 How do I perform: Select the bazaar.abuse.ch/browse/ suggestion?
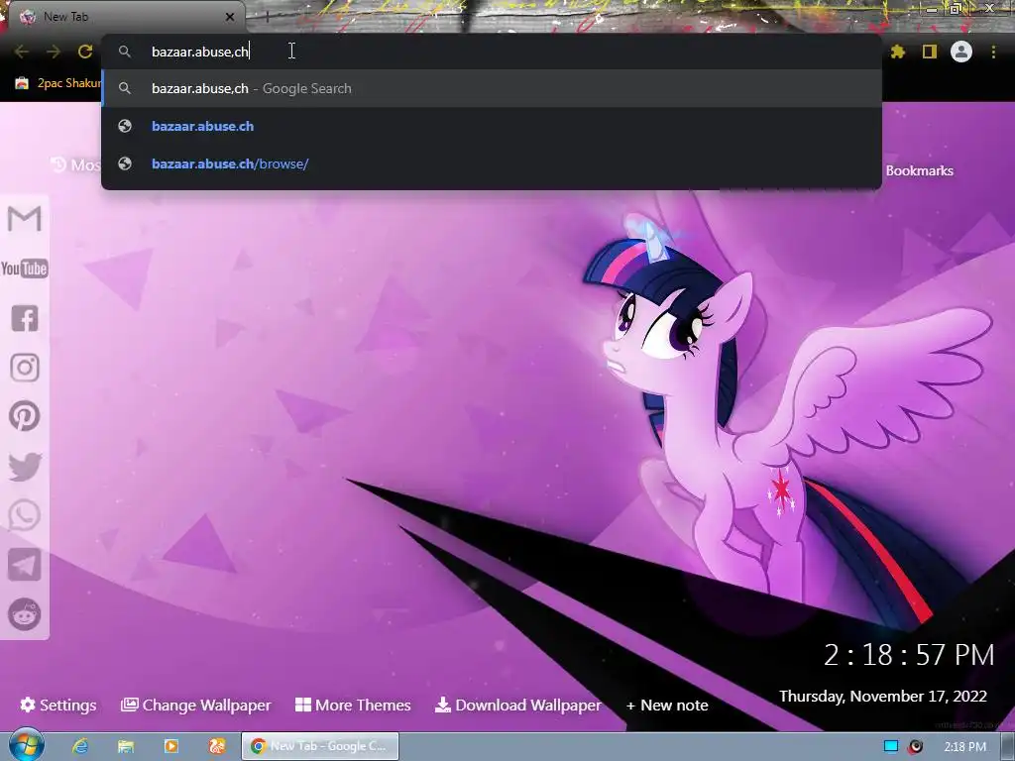click(492, 163)
